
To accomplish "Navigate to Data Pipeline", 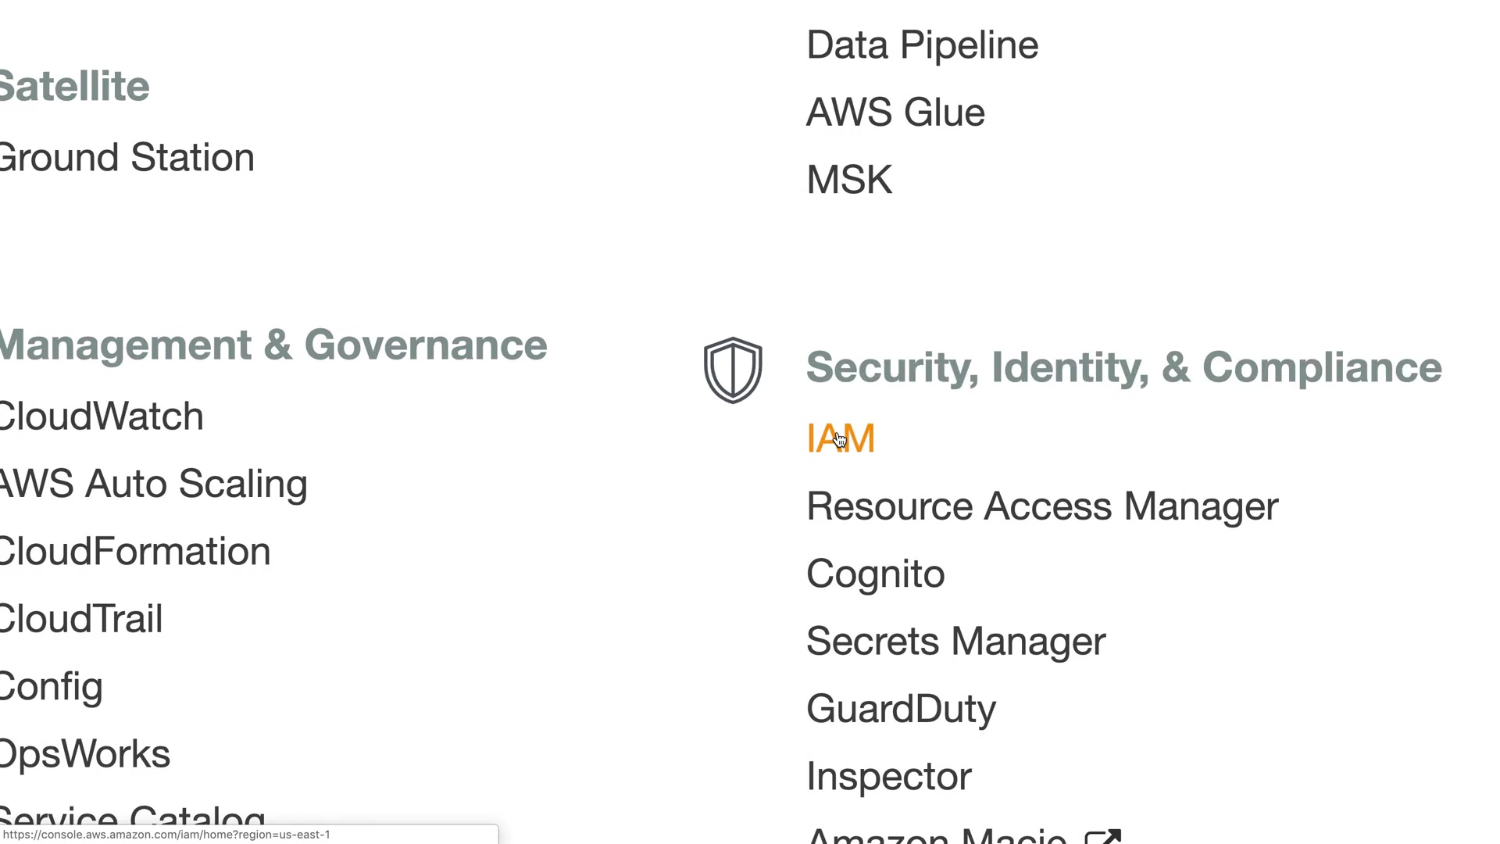I will click(x=922, y=45).
